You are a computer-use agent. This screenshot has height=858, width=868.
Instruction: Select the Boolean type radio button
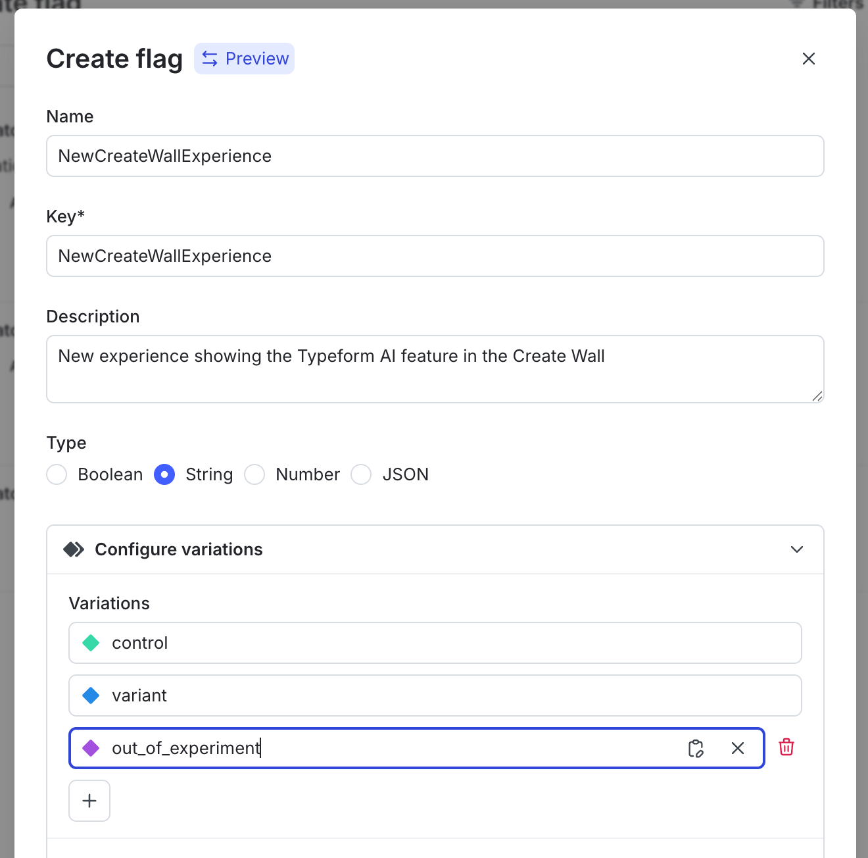tap(57, 474)
